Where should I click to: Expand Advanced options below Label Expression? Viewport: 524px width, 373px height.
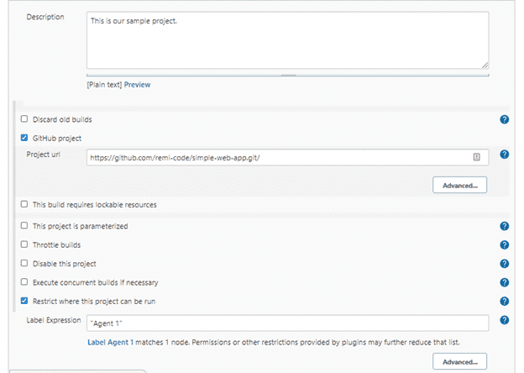[x=460, y=361]
